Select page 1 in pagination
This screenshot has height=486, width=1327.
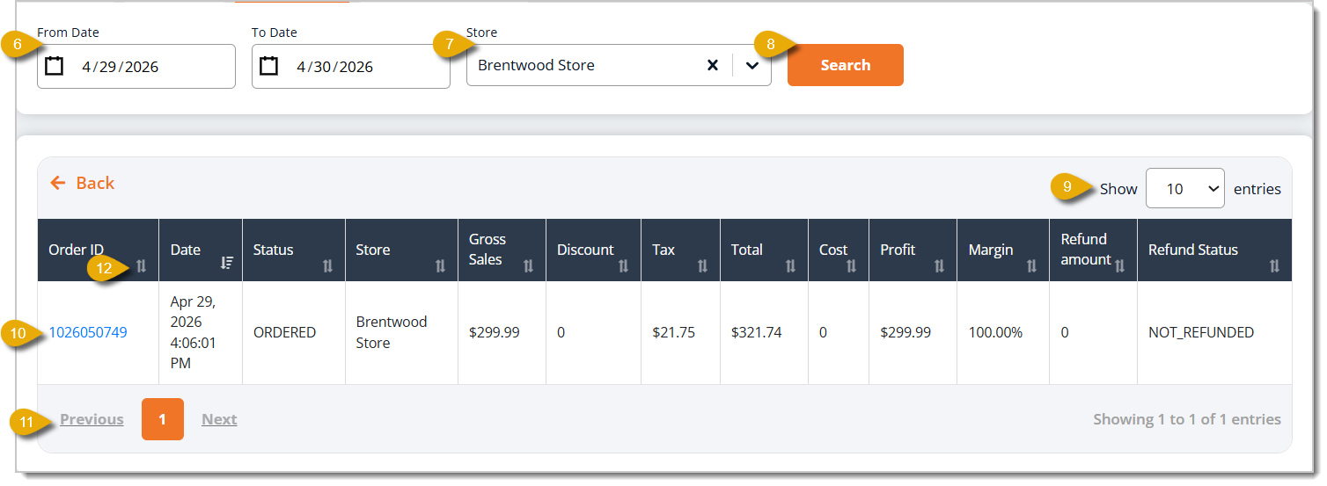coord(163,419)
